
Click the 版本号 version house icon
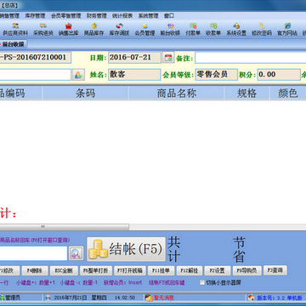point(251,297)
